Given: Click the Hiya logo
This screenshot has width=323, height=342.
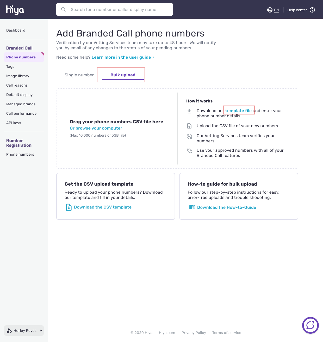Looking at the screenshot, I should [15, 10].
